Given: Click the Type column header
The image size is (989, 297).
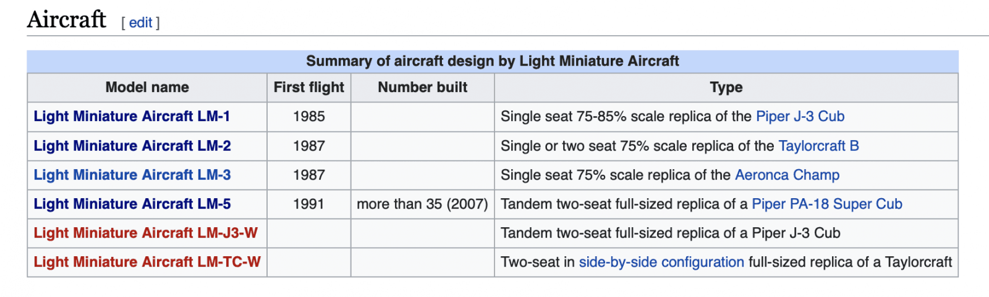Looking at the screenshot, I should pos(726,88).
